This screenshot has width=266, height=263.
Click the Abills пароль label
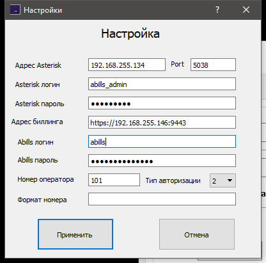point(38,160)
